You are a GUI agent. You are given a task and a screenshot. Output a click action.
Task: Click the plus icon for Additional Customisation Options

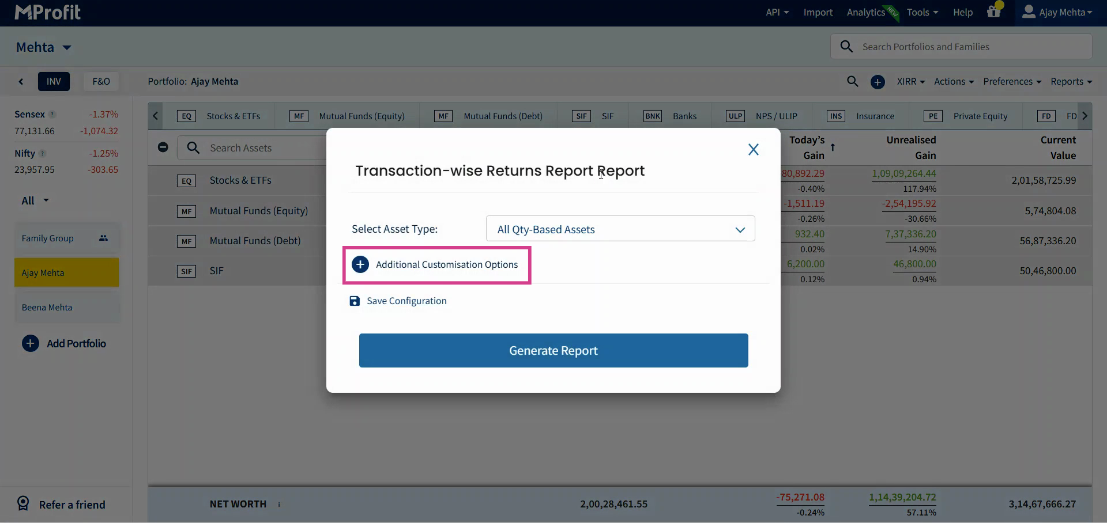click(x=360, y=264)
